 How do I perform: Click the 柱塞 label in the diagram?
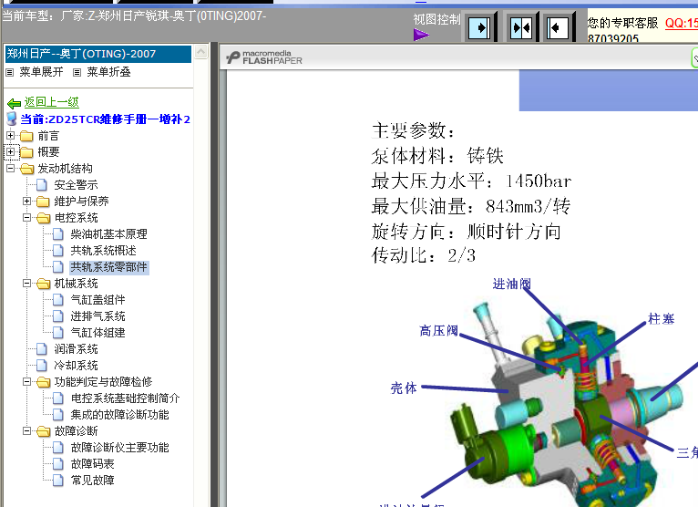[x=662, y=319]
